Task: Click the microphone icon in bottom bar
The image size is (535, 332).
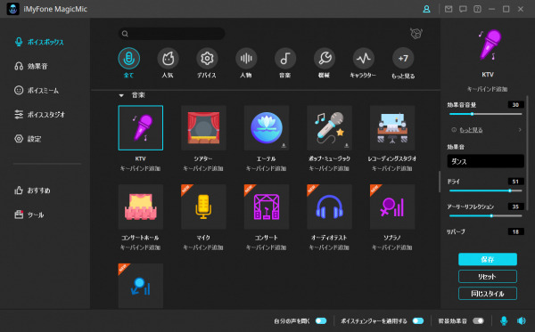Action: pos(504,320)
